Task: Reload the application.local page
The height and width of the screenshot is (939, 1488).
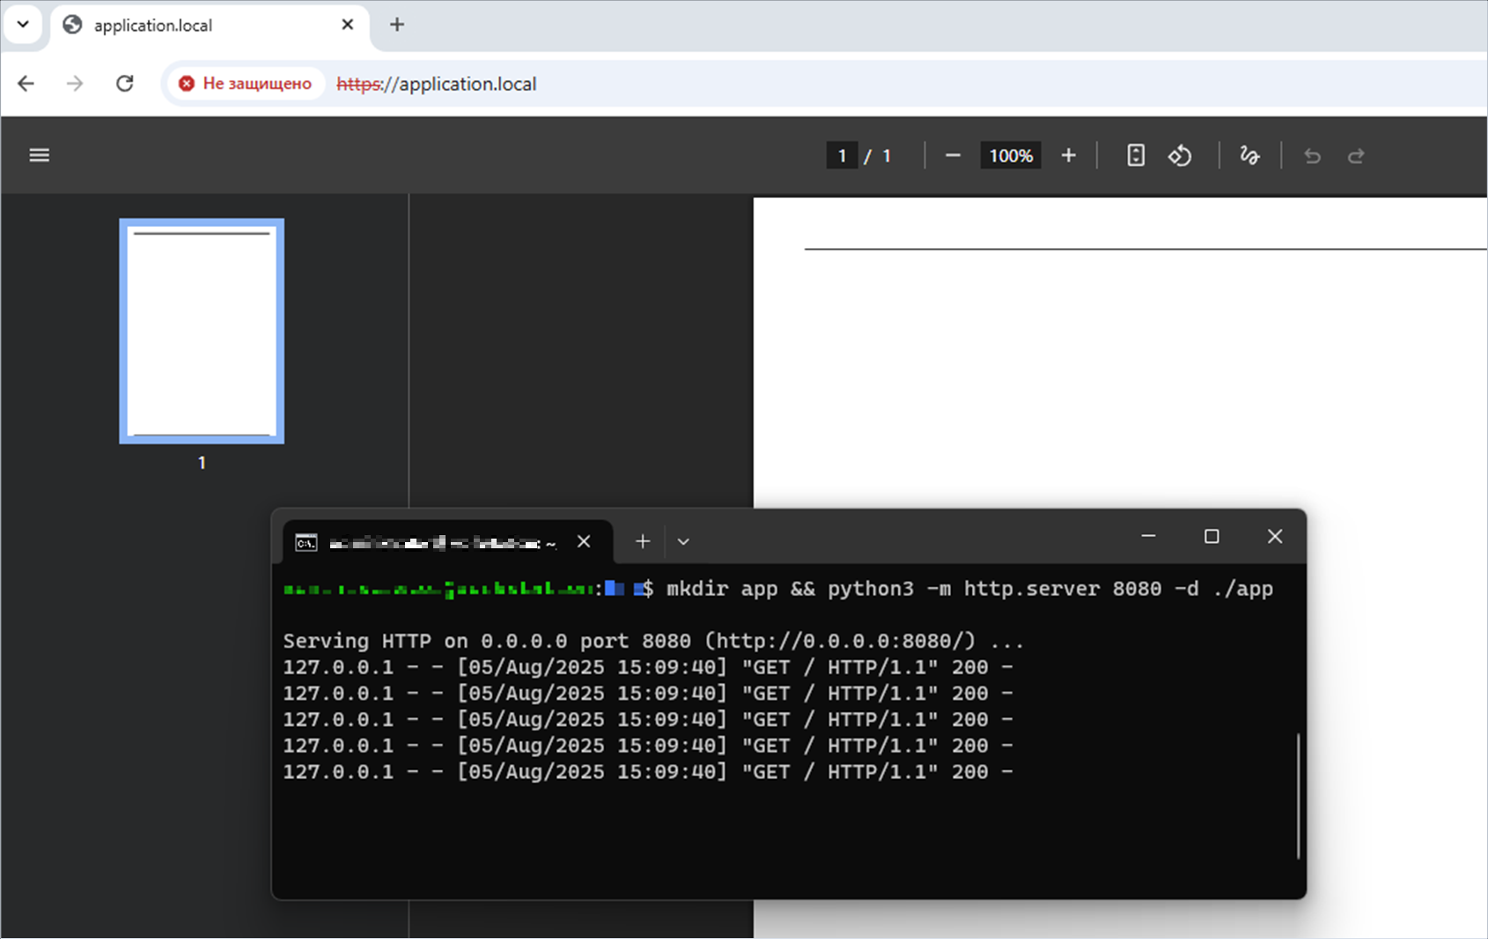Action: coord(125,84)
